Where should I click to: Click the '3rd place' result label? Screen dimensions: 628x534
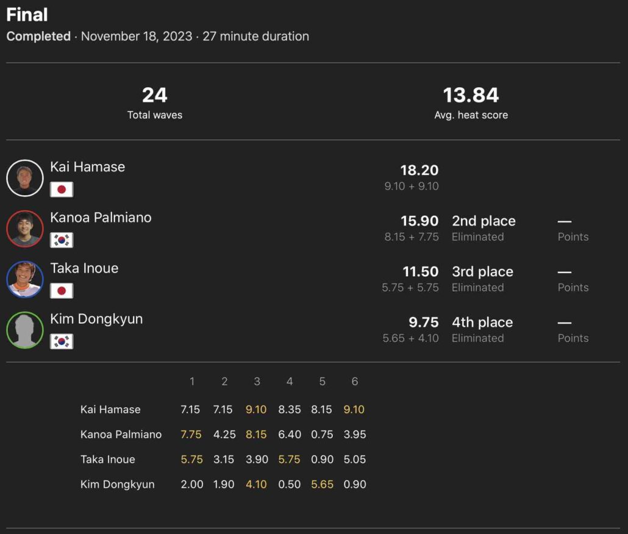click(x=482, y=272)
